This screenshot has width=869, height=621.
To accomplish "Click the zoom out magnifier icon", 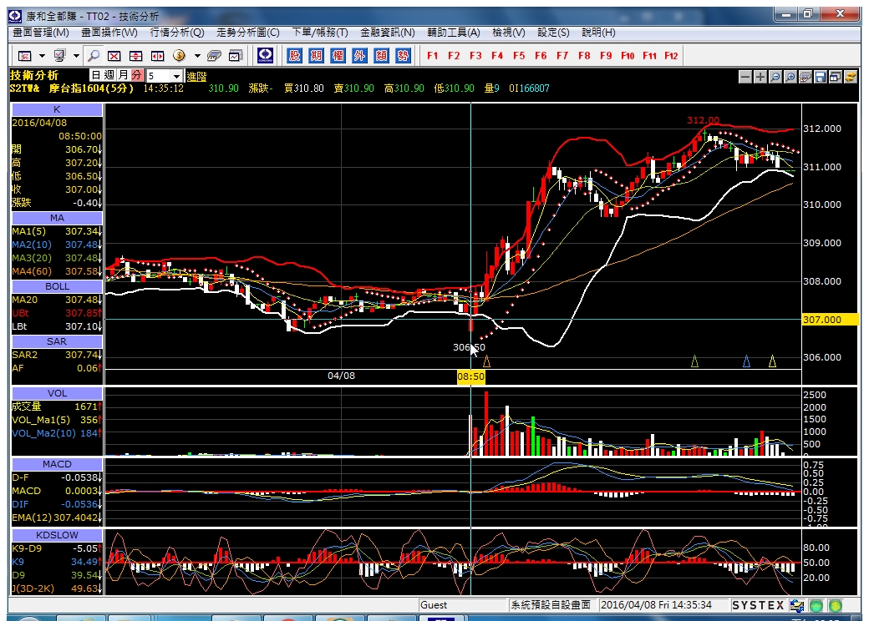I will click(x=775, y=77).
